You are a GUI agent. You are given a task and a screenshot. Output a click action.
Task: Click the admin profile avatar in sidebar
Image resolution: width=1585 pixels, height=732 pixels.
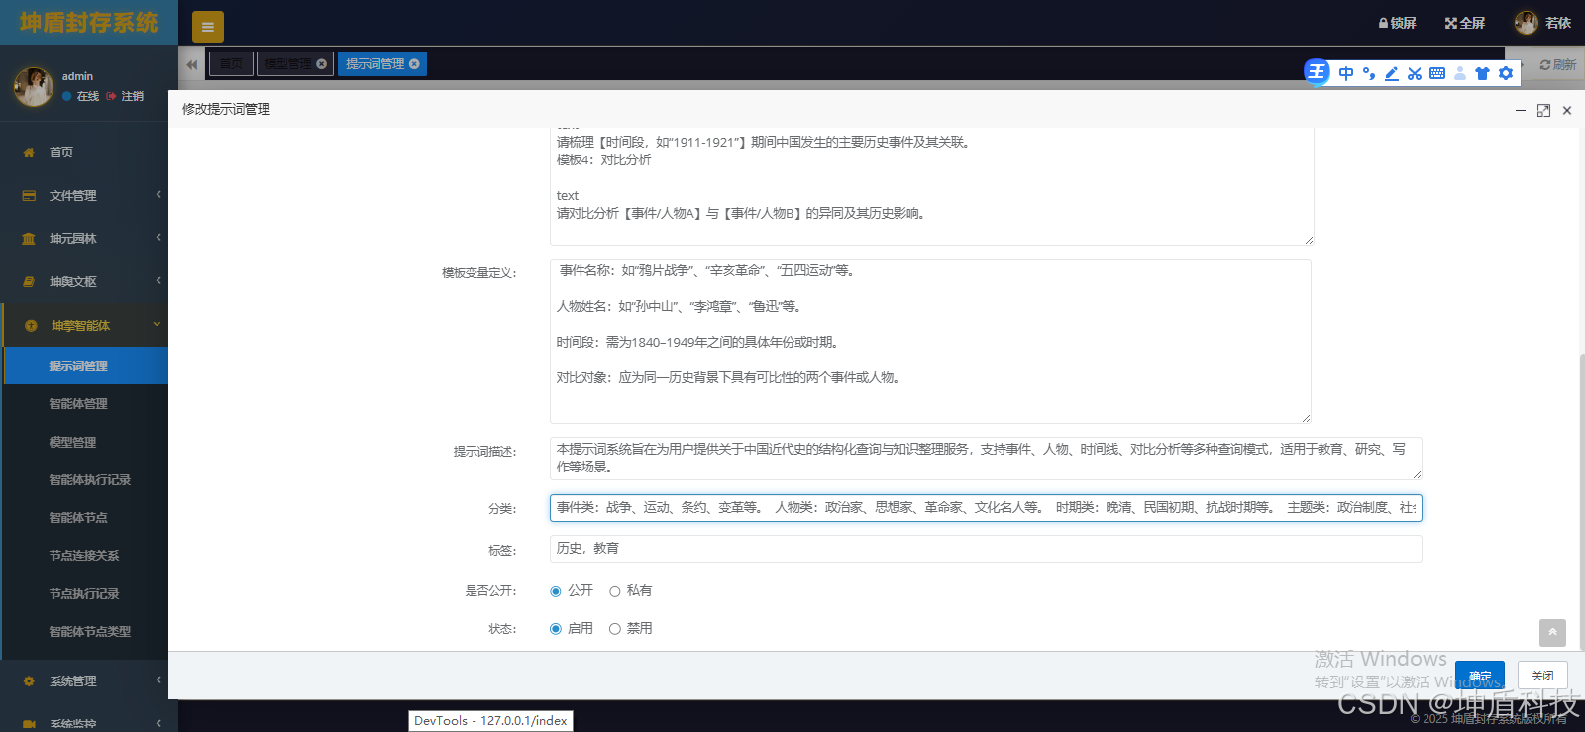(33, 87)
